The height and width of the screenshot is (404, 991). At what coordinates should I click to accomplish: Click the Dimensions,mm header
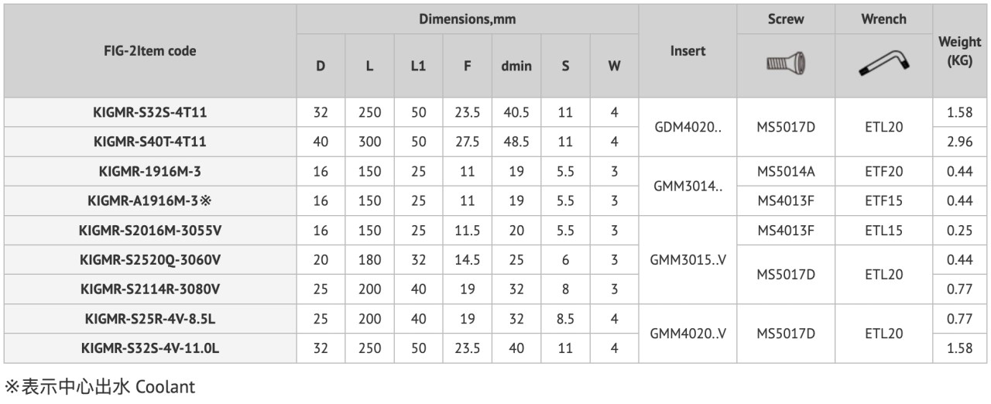pyautogui.click(x=467, y=19)
